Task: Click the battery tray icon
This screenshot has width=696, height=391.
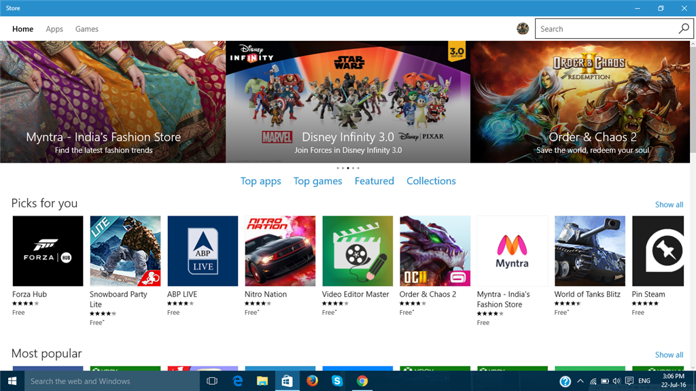Action: click(x=604, y=381)
